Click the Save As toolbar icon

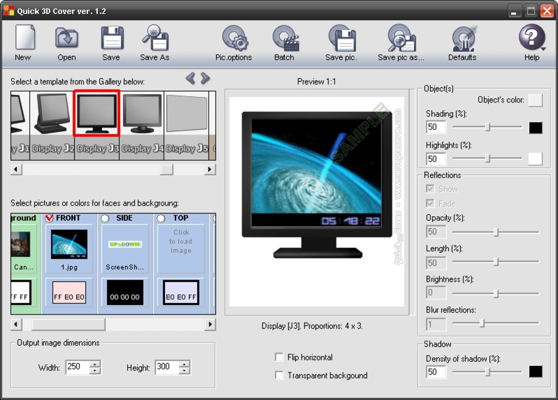click(x=155, y=38)
